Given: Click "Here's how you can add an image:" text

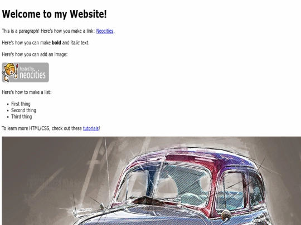Looking at the screenshot, I should (35, 54).
